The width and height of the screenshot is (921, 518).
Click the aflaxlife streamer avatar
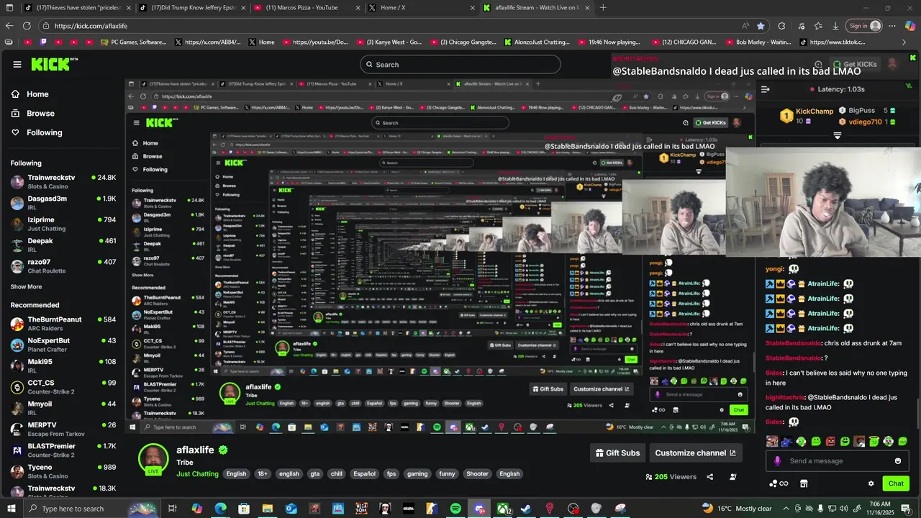pyautogui.click(x=153, y=459)
